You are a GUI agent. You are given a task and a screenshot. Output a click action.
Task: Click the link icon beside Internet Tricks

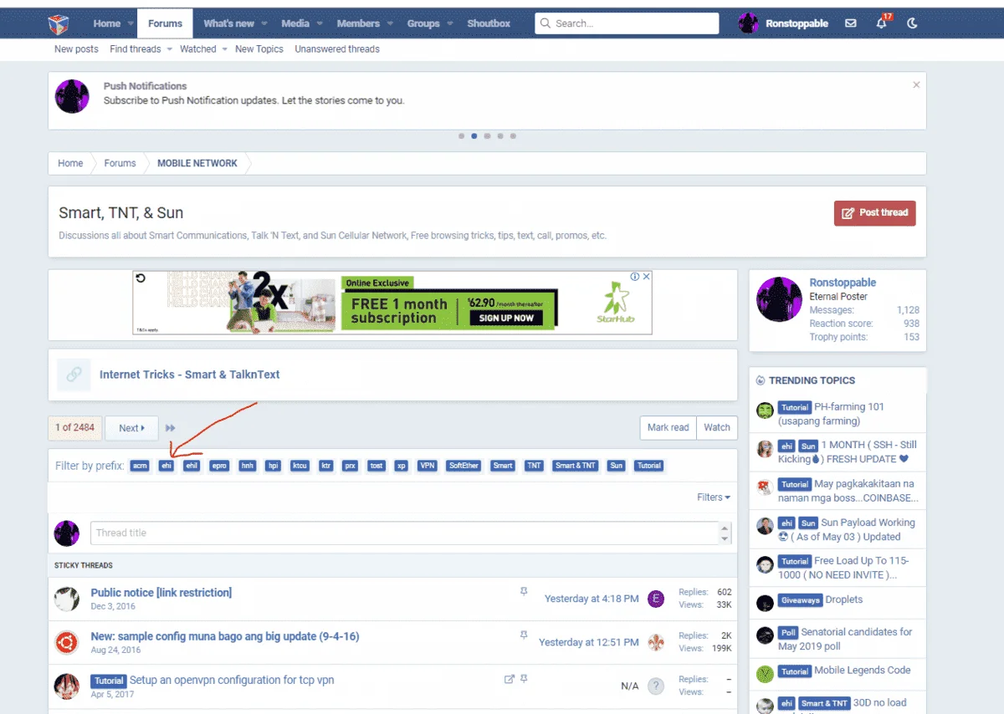tap(74, 375)
